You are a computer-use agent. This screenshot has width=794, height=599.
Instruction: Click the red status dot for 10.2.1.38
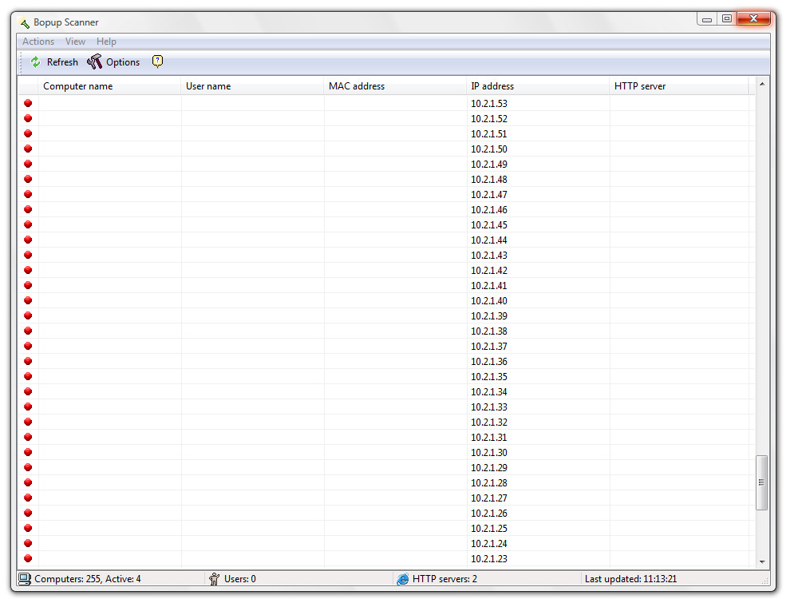pos(28,331)
